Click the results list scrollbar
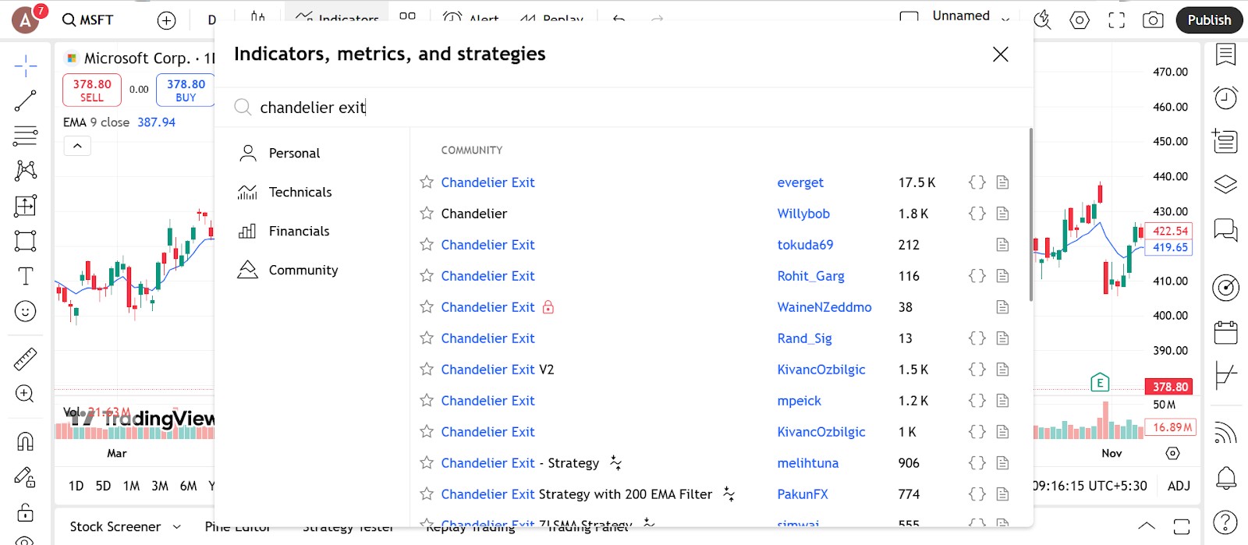 pos(1031,215)
